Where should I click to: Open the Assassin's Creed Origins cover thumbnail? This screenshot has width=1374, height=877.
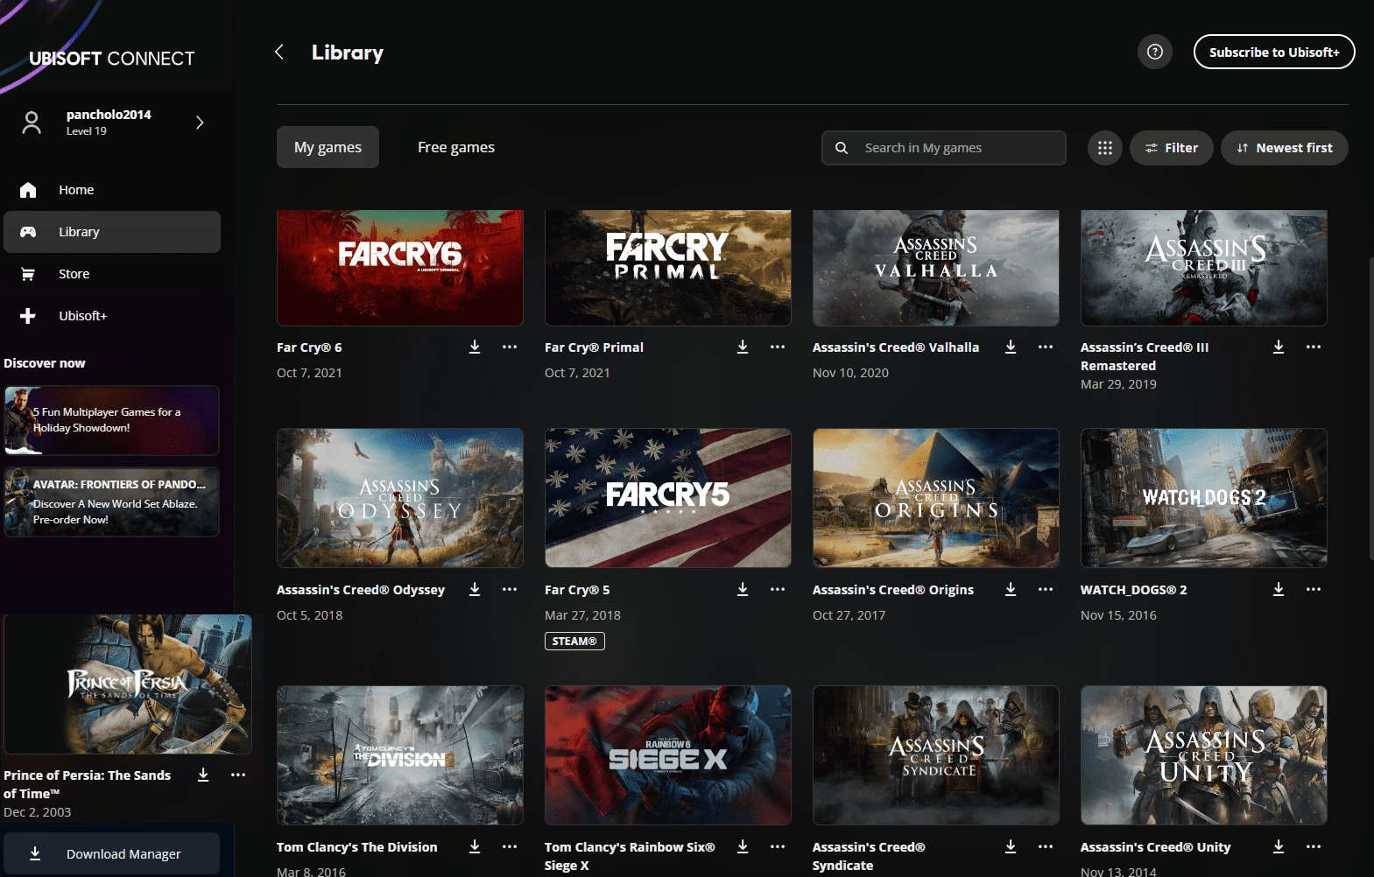(936, 498)
